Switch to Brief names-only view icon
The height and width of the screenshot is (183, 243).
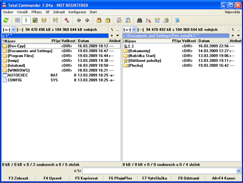[17, 20]
